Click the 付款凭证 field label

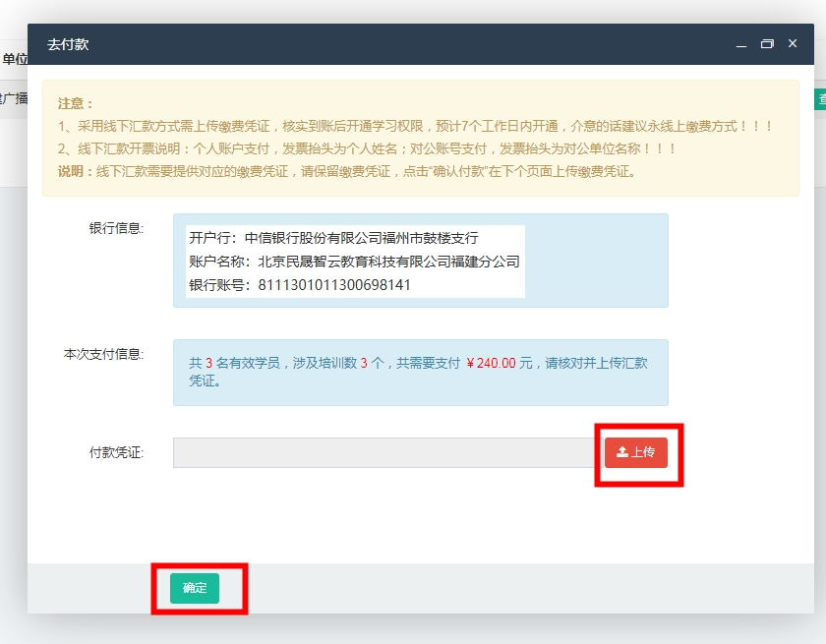116,452
